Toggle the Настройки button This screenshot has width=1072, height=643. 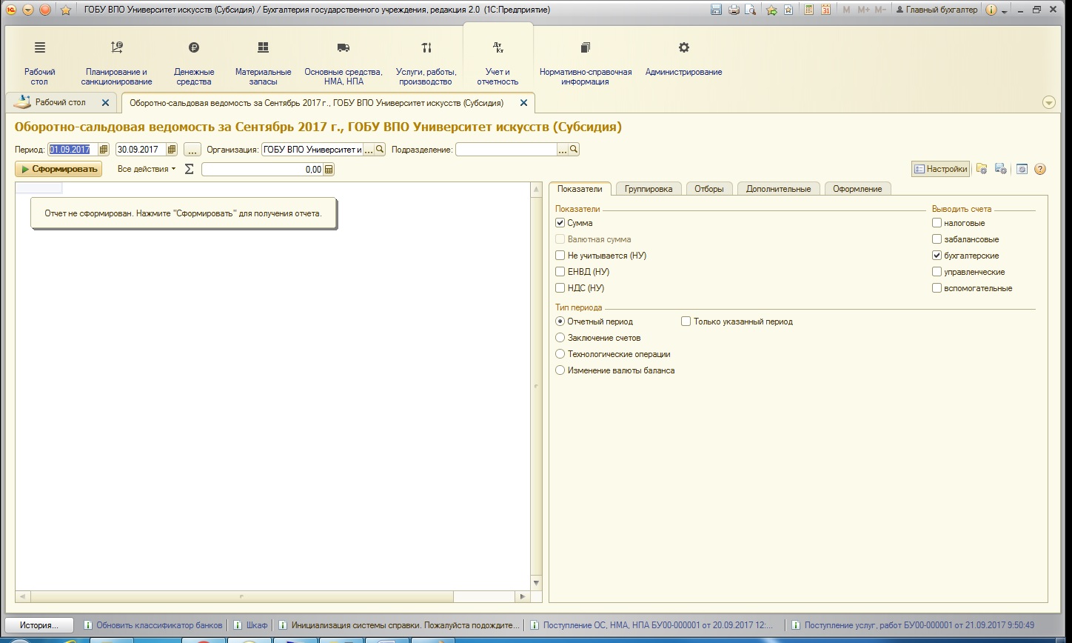pos(941,169)
